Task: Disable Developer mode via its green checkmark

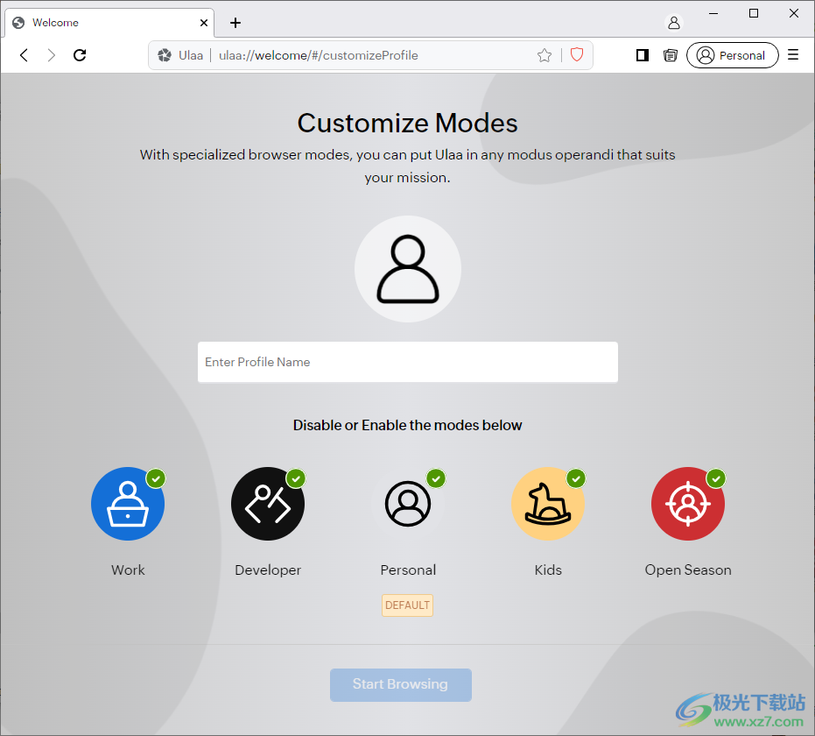Action: click(x=296, y=478)
